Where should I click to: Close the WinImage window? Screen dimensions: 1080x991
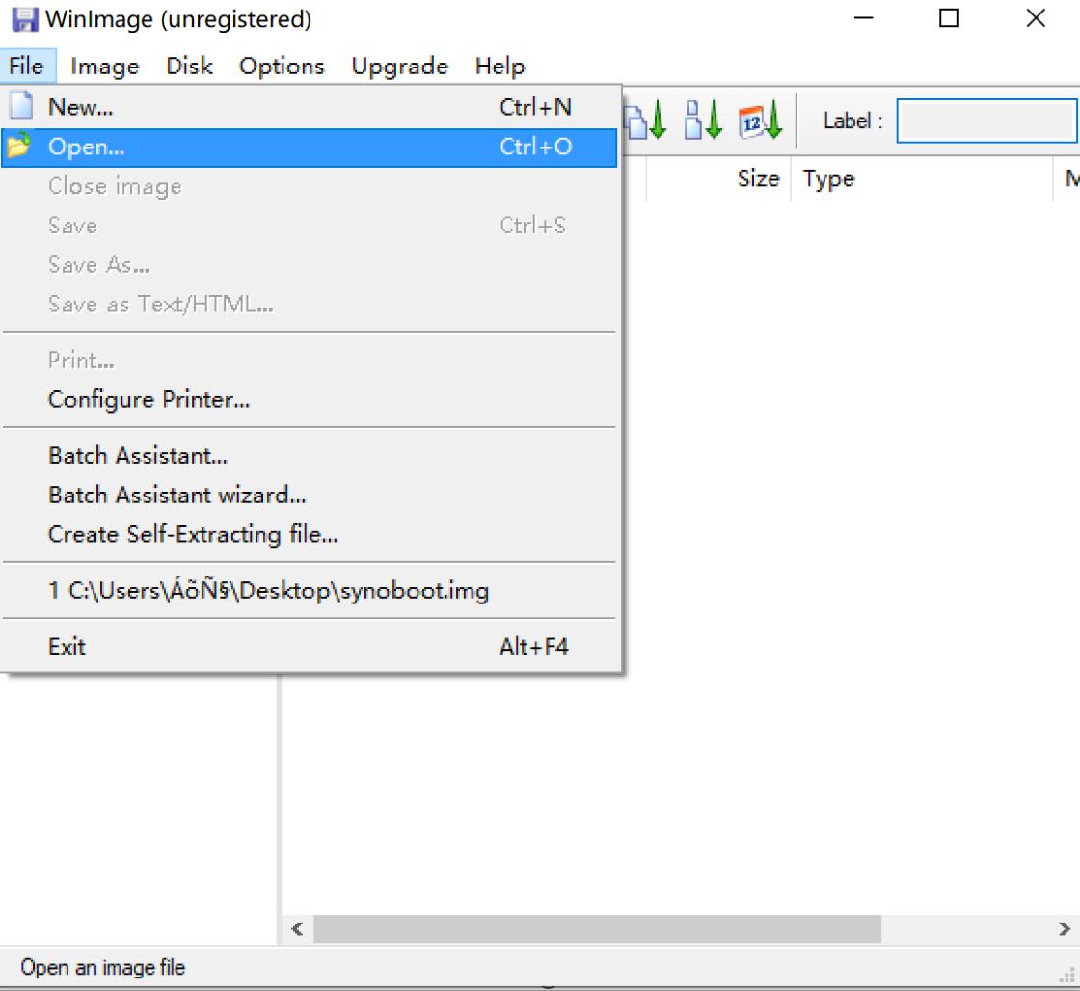(1036, 18)
